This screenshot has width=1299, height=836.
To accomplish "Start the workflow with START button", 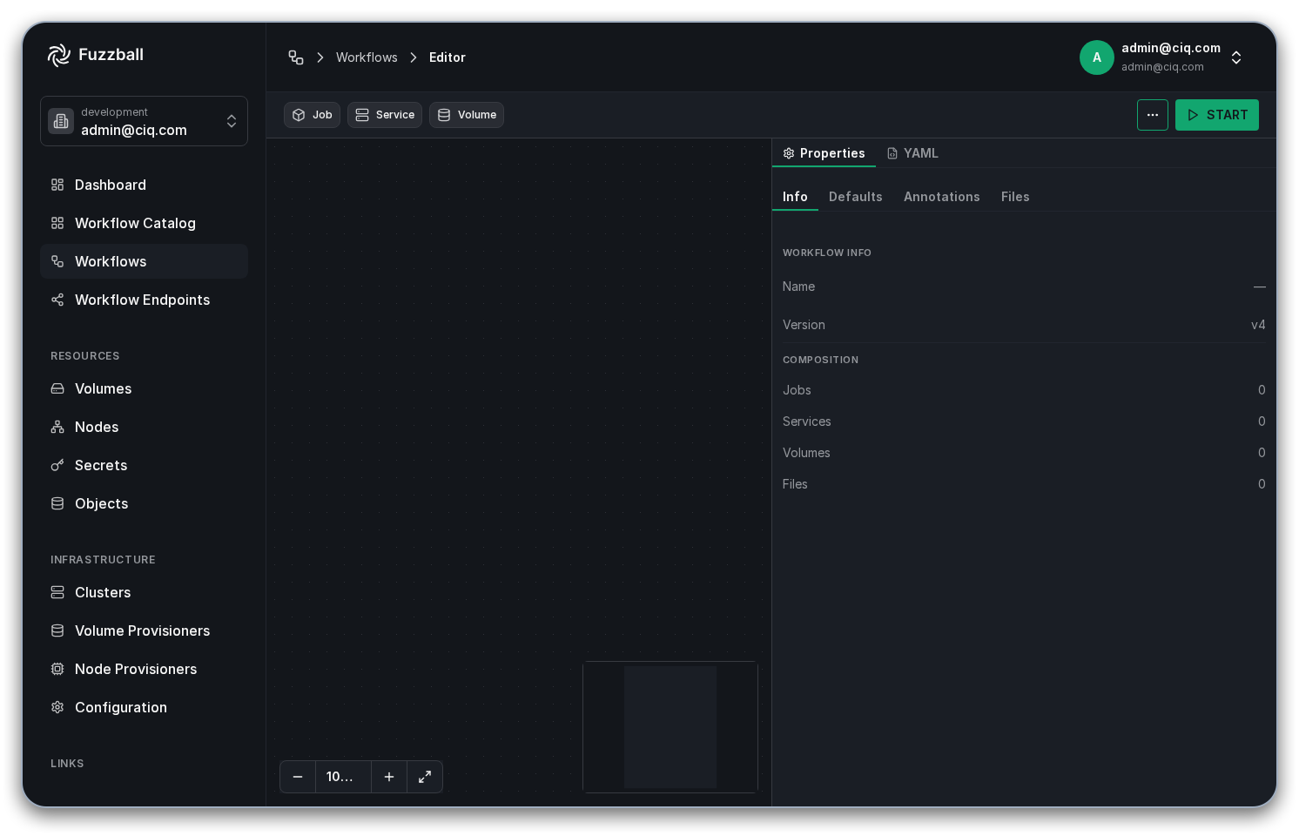I will pyautogui.click(x=1217, y=115).
